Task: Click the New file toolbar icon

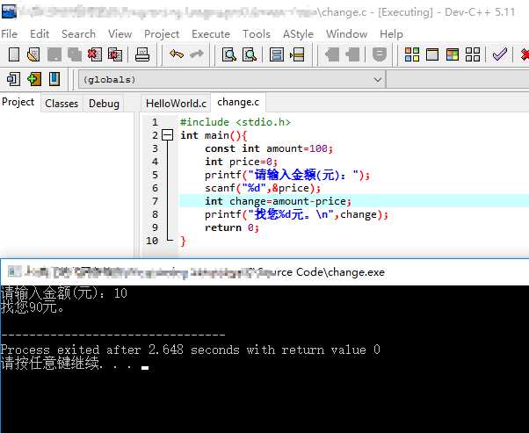Action: (14, 54)
